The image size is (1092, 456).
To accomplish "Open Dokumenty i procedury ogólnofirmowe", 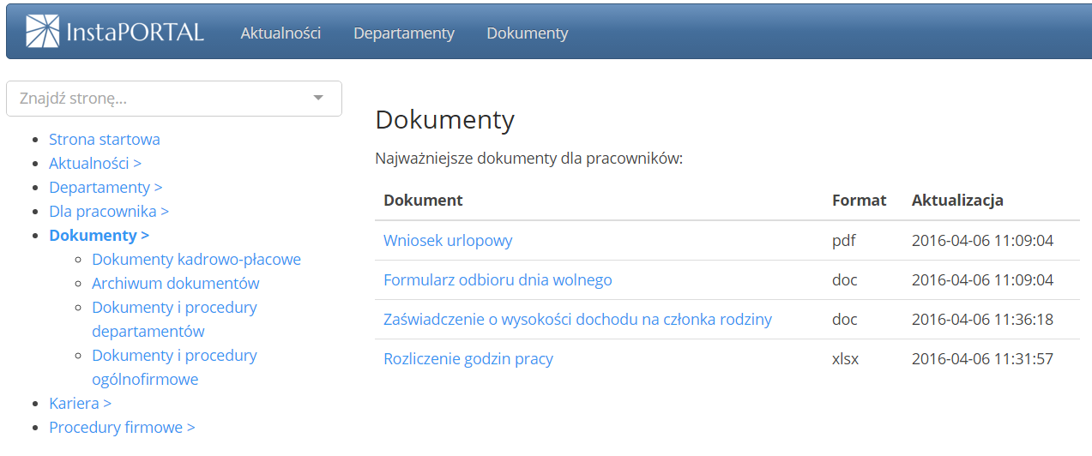I will (x=174, y=367).
